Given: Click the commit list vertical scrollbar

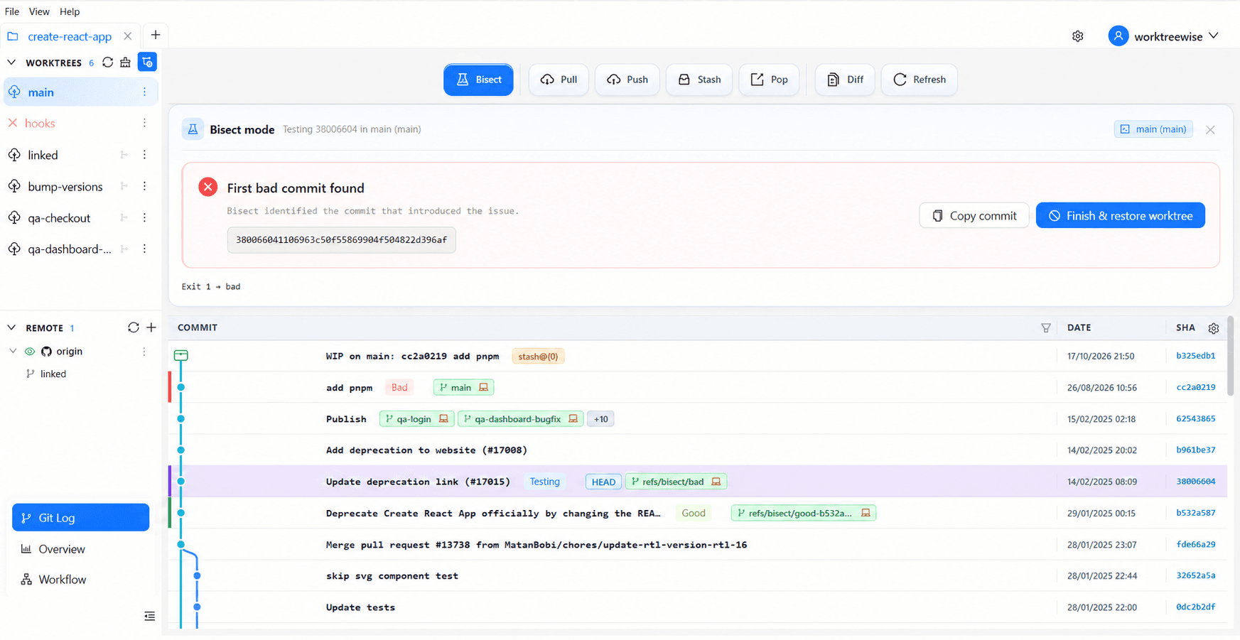Looking at the screenshot, I should [x=1230, y=357].
